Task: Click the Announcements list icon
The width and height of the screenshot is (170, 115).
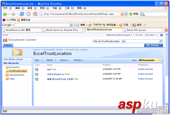Action: tap(7, 75)
